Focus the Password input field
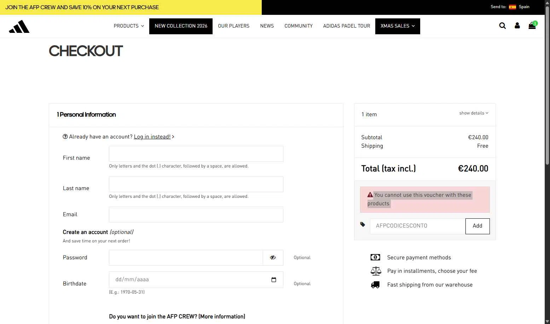 pos(186,258)
